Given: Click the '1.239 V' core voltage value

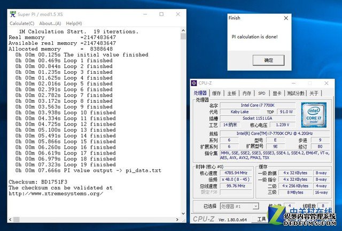Looking at the screenshot, I should [283, 125].
